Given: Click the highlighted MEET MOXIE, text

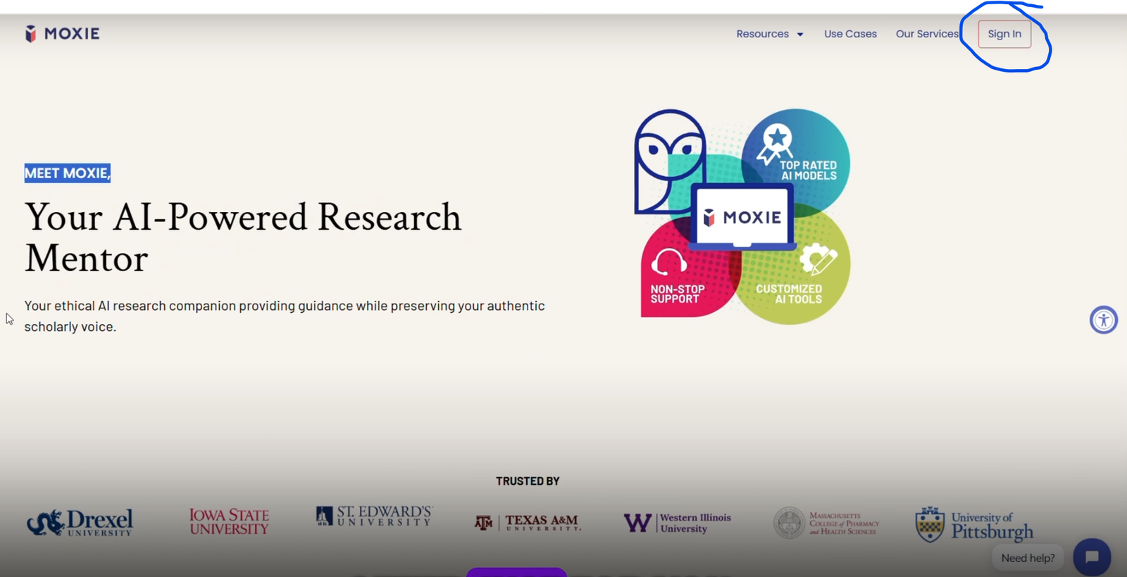Looking at the screenshot, I should (x=68, y=173).
